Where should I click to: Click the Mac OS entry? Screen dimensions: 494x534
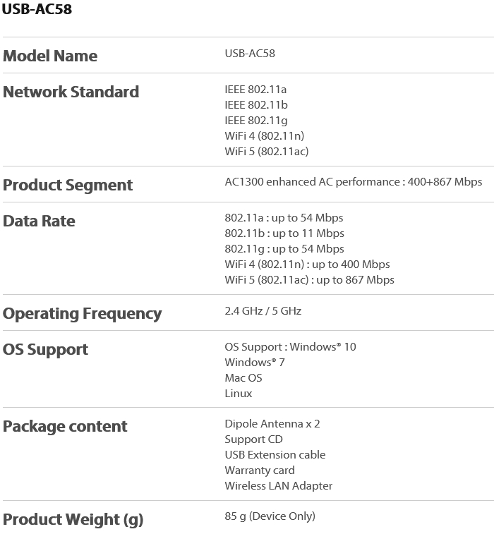click(243, 378)
